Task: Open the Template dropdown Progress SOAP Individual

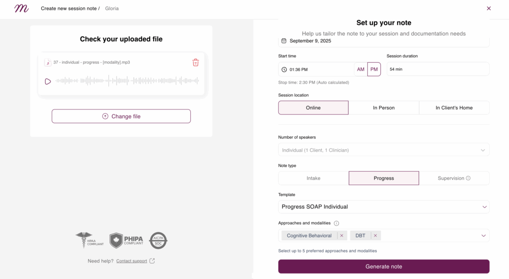Action: (384, 206)
